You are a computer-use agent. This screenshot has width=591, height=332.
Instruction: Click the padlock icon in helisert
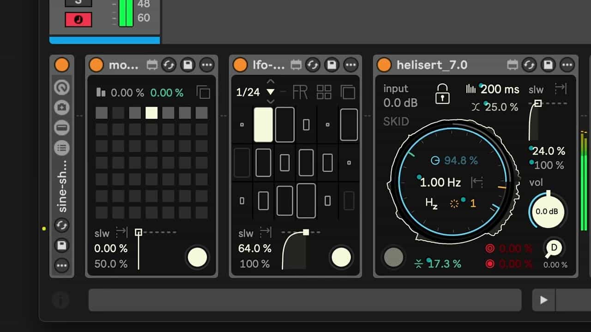coord(443,94)
